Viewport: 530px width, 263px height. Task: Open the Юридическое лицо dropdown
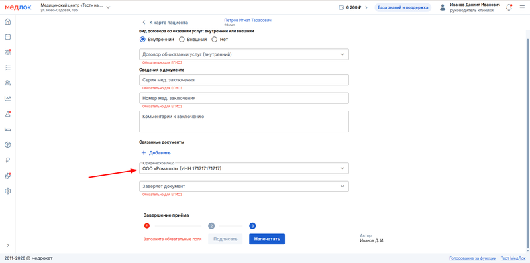[244, 168]
